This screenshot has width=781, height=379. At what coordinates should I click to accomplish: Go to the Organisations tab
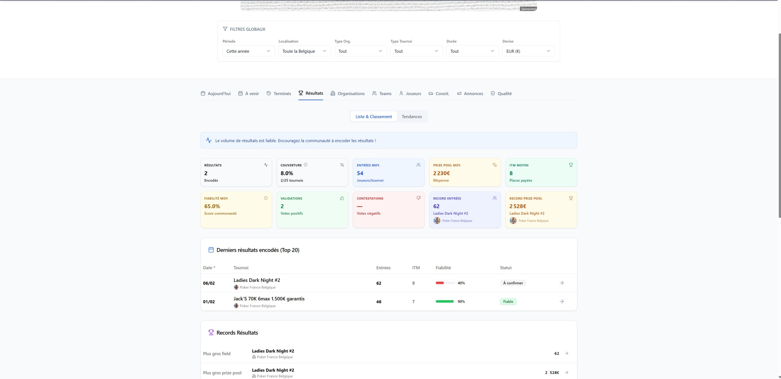pyautogui.click(x=347, y=94)
